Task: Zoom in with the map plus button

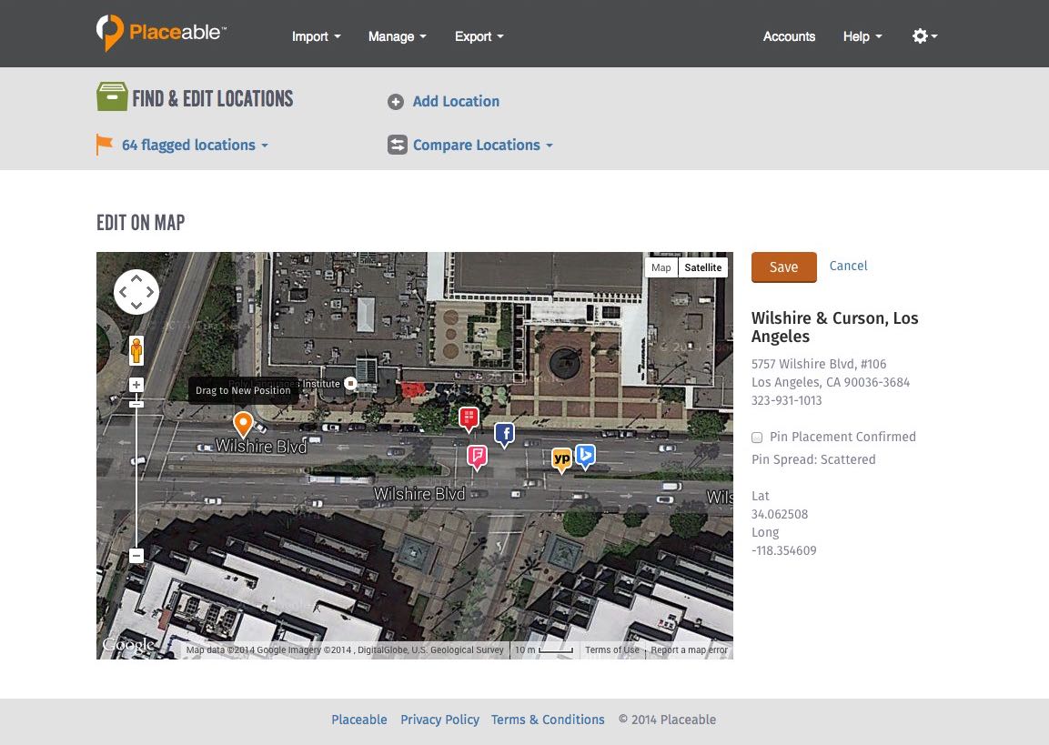Action: 136,385
